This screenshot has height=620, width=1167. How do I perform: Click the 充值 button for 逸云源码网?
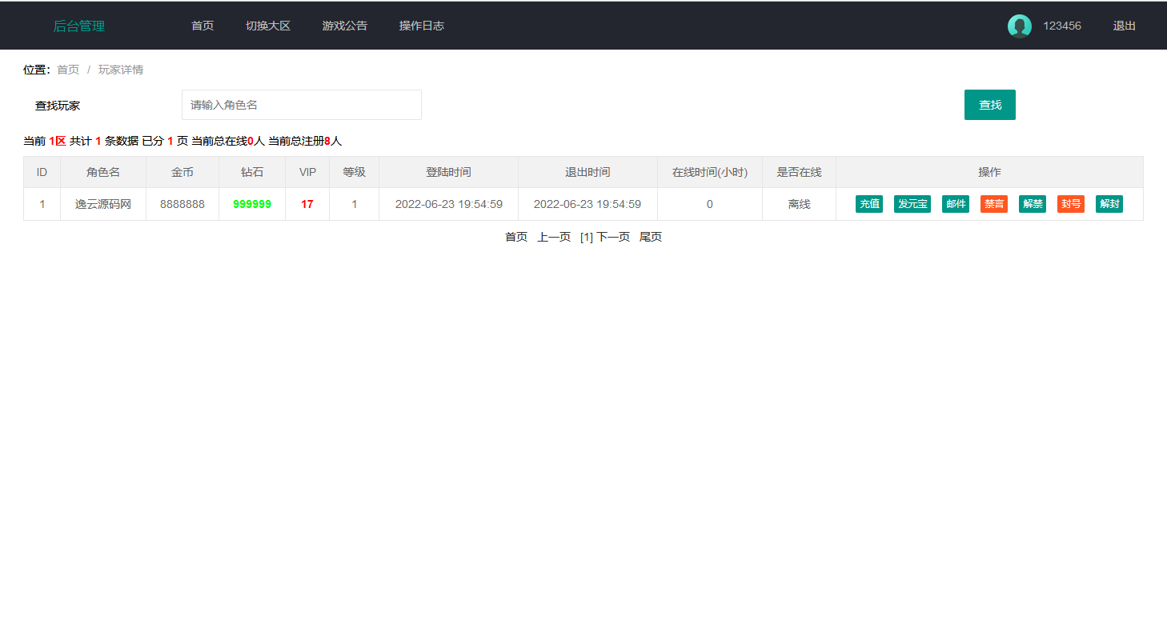tap(869, 204)
